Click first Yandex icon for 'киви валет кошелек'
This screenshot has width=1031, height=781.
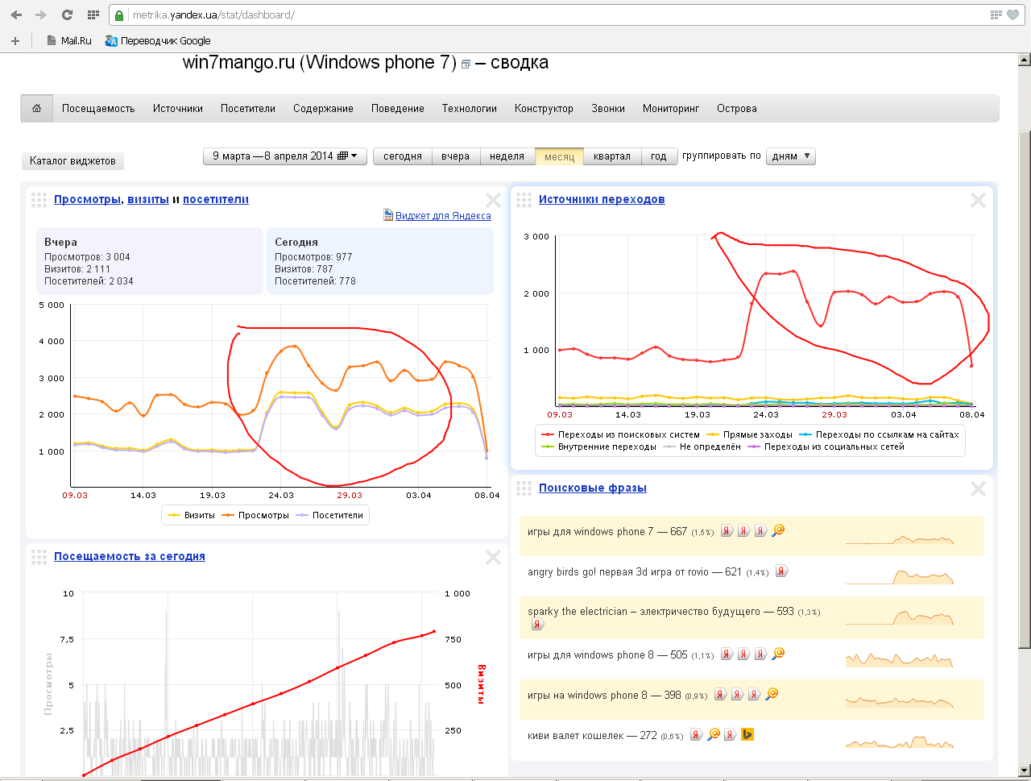point(696,734)
